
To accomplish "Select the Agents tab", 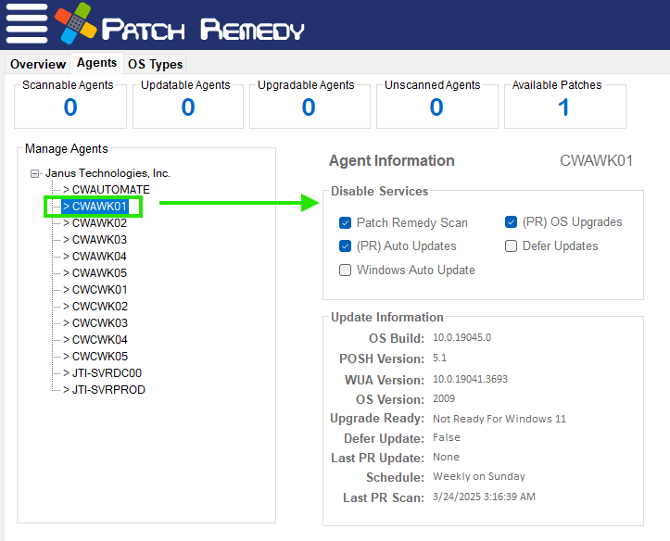I will pos(97,63).
